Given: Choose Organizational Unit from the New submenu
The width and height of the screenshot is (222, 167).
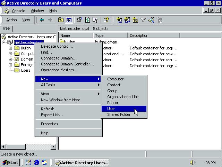Looking at the screenshot, I should tap(123, 97).
